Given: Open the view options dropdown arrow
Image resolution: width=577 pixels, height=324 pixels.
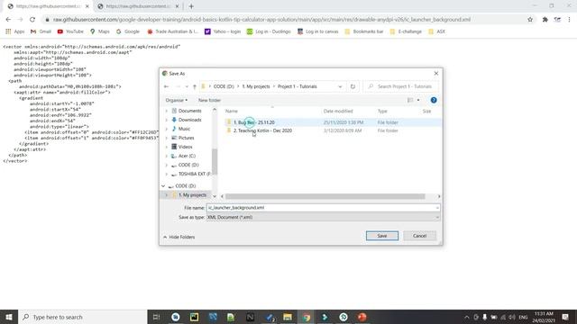Looking at the screenshot, I should (x=418, y=100).
